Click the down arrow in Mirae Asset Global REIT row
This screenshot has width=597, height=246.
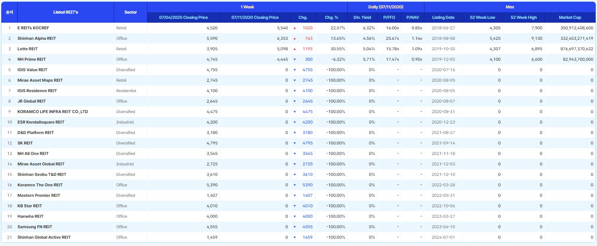(x=295, y=164)
